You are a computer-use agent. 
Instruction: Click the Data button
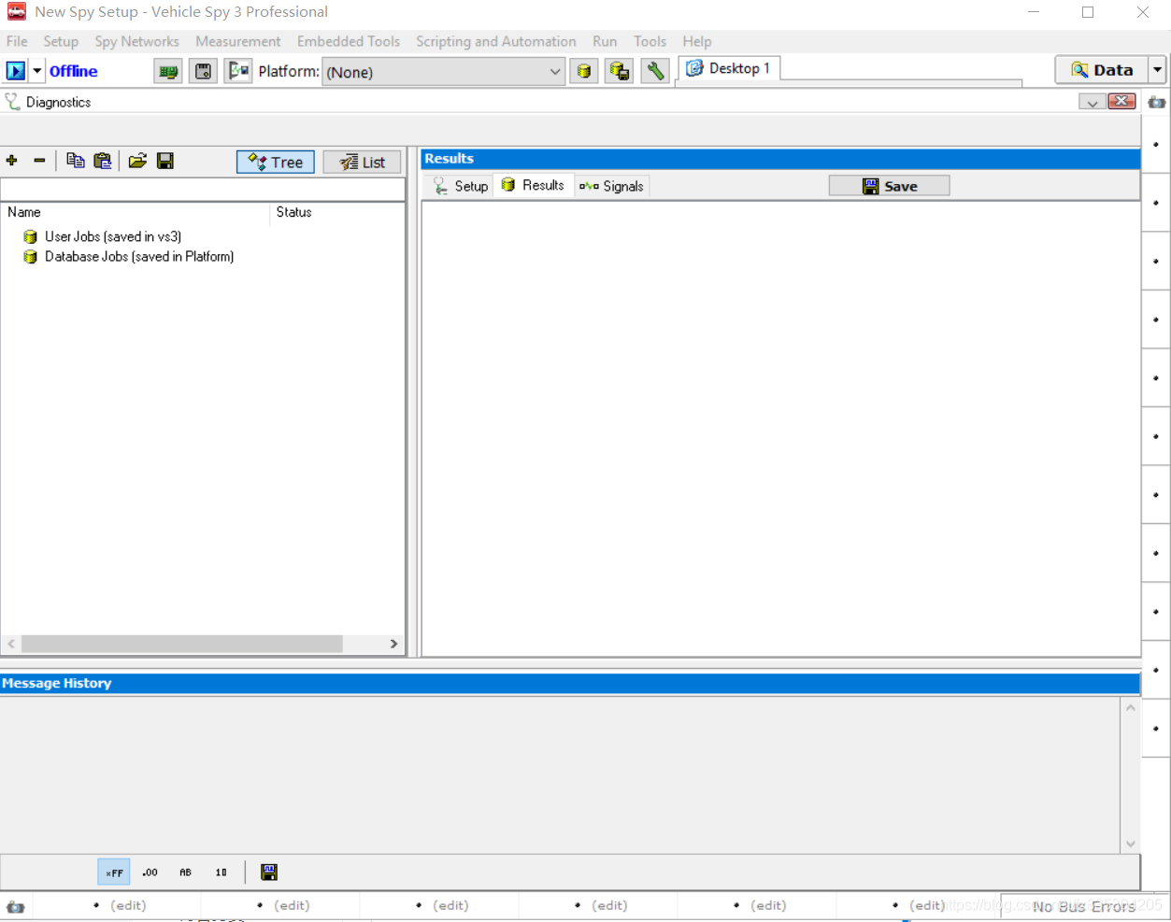pos(1102,70)
